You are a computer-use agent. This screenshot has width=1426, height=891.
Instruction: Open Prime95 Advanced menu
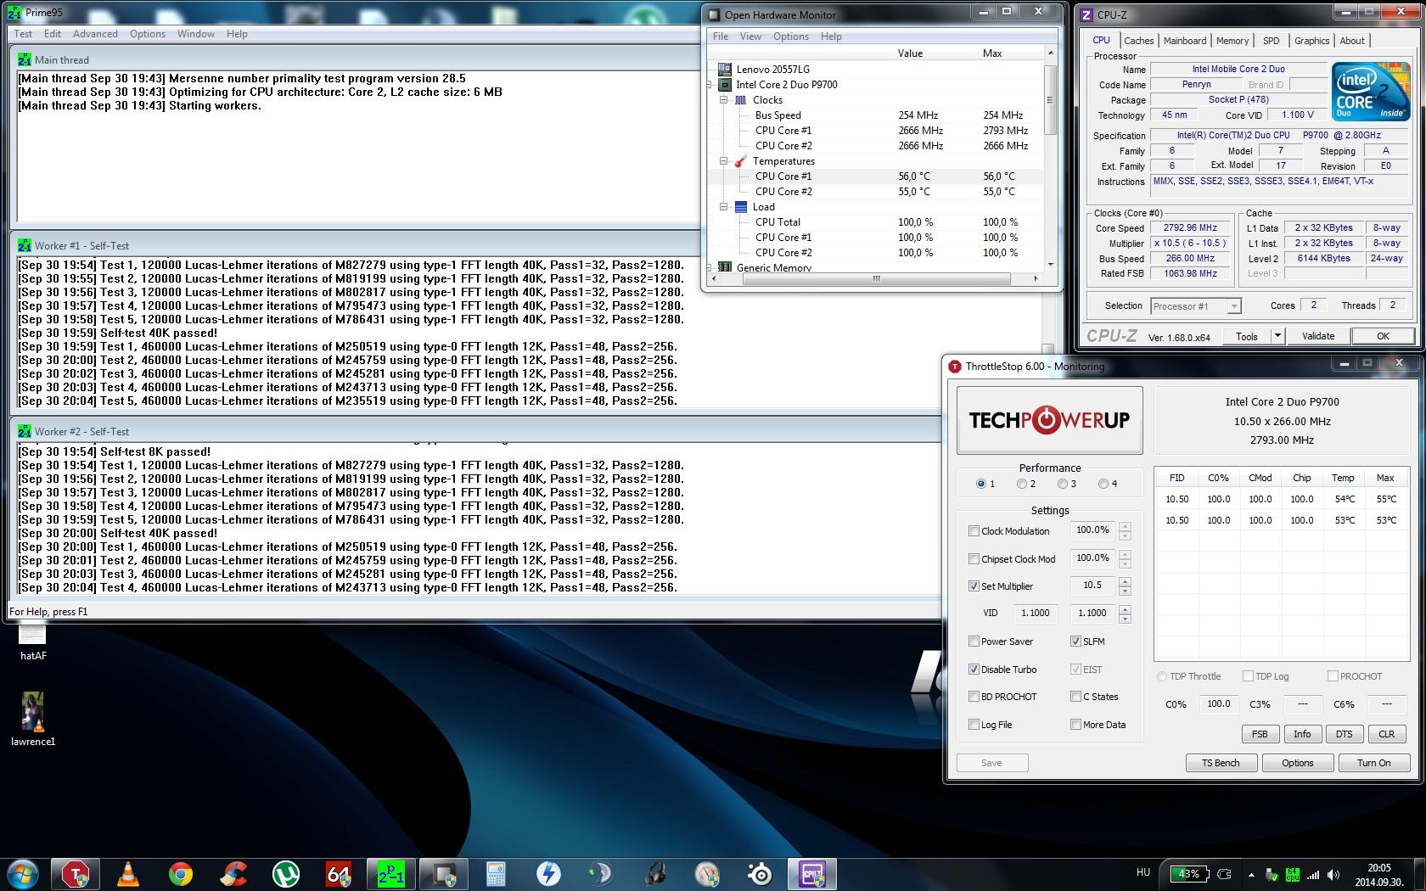pyautogui.click(x=95, y=34)
